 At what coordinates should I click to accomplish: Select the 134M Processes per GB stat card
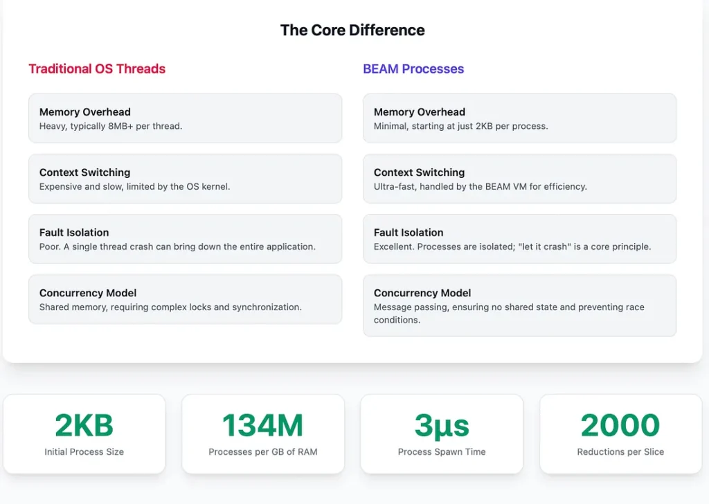pyautogui.click(x=262, y=434)
